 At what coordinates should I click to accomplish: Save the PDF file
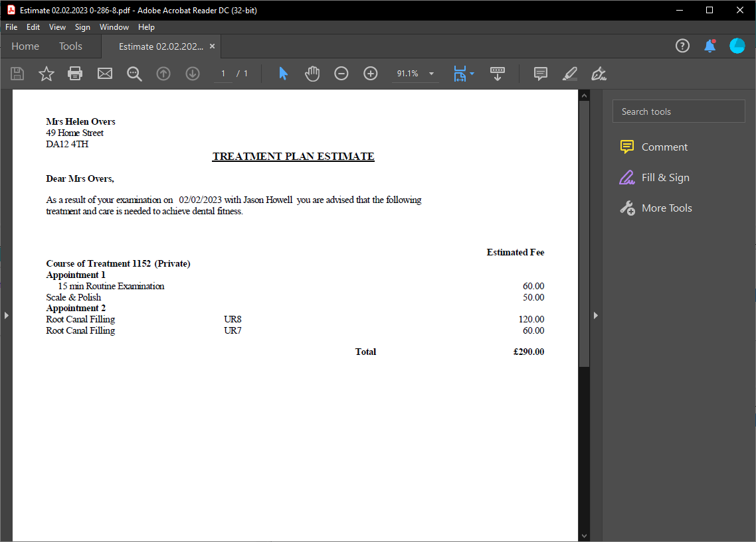click(17, 74)
